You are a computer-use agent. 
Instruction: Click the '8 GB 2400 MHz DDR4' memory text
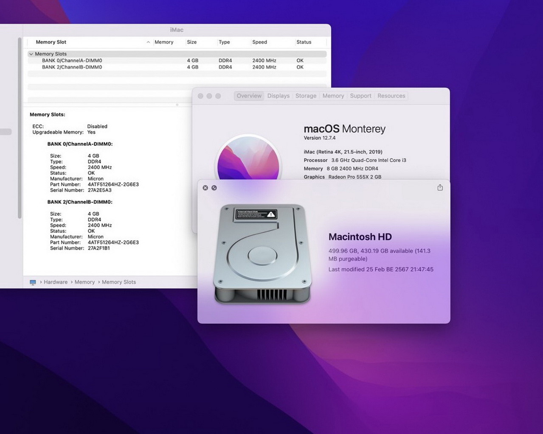click(x=352, y=169)
